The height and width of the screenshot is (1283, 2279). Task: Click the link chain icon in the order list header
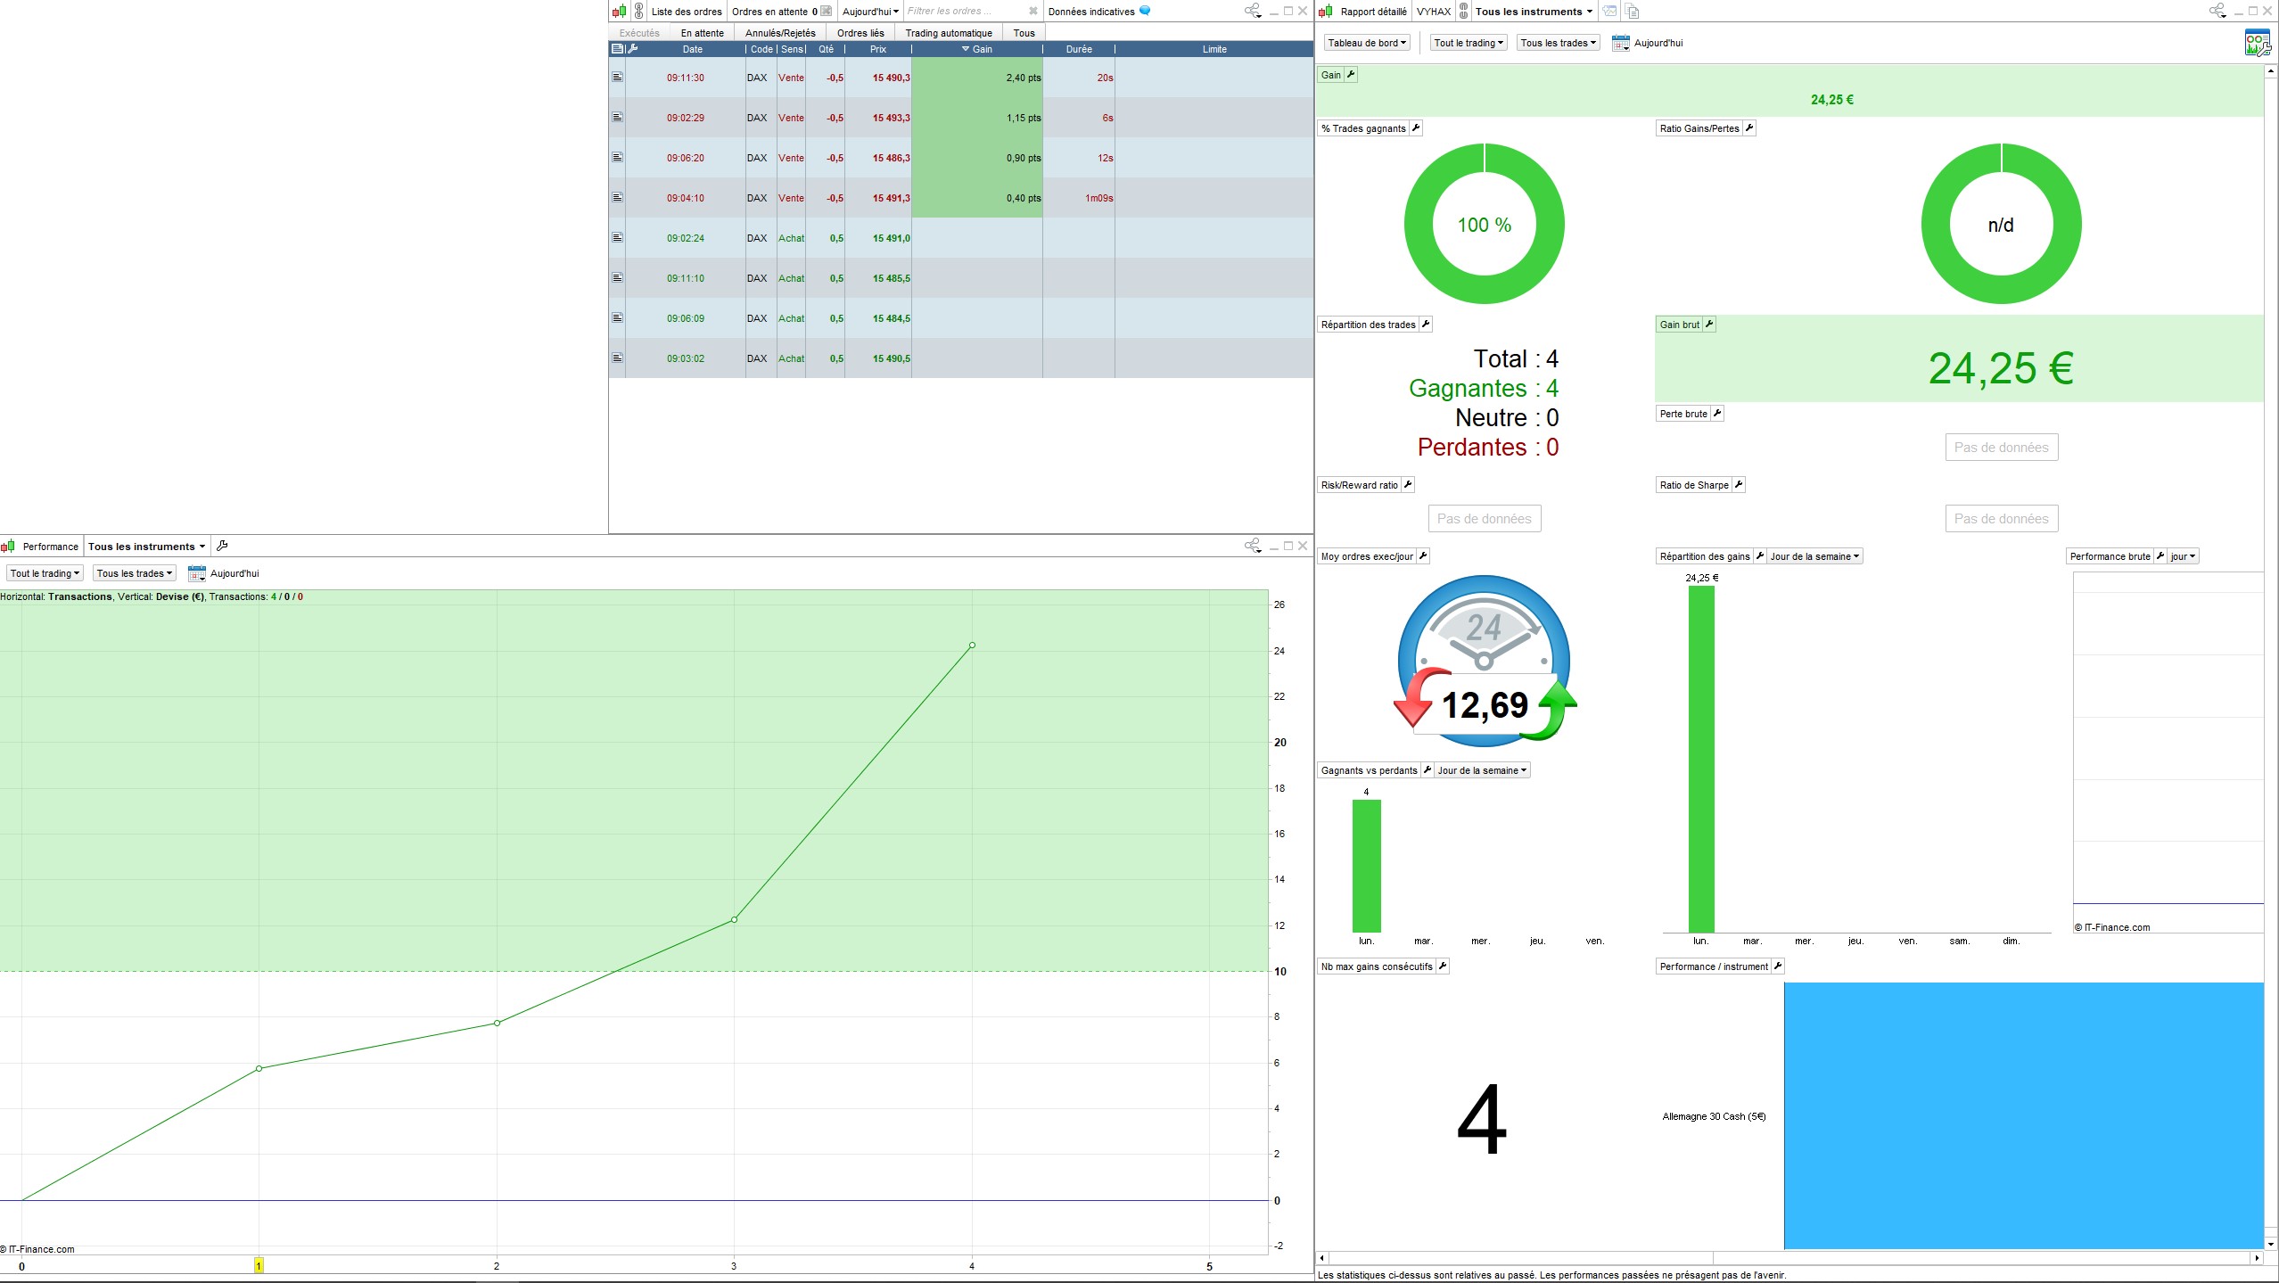(x=638, y=12)
